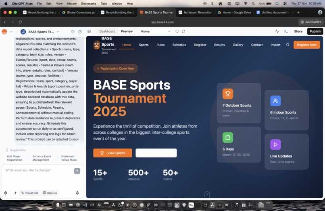Click the View Sports button
This screenshot has height=211, width=325.
coord(112,153)
